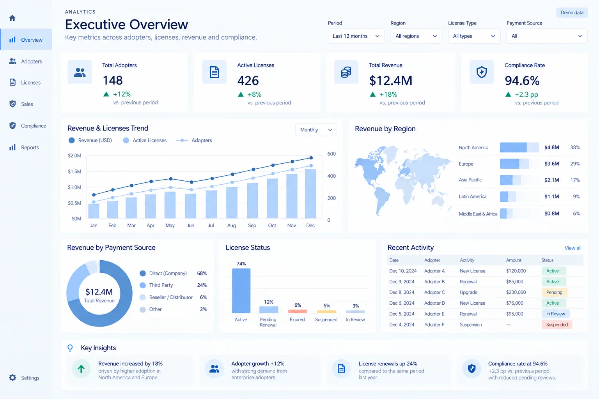Click the Active bar in License Status

[x=241, y=291]
